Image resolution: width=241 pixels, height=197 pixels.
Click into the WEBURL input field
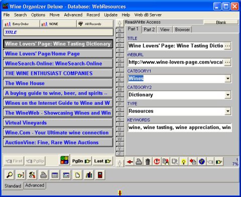tap(176, 62)
